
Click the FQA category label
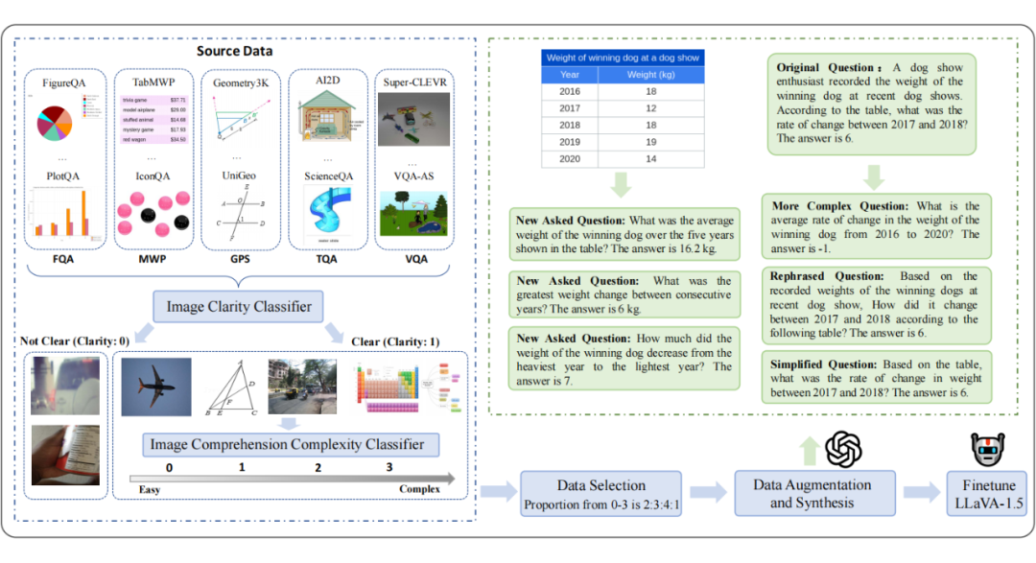click(x=62, y=259)
